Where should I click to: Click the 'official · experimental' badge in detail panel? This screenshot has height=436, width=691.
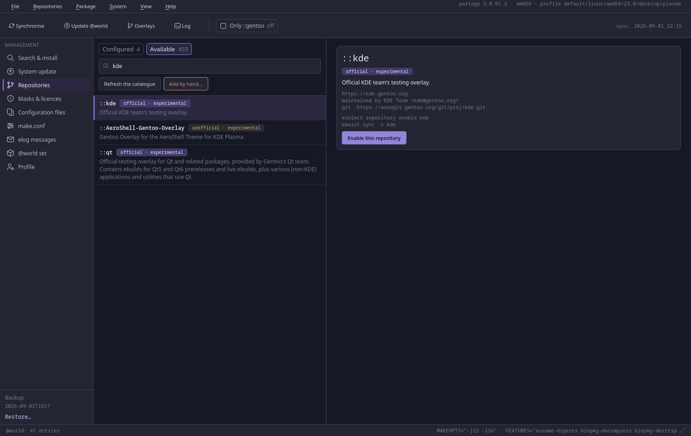pos(377,71)
